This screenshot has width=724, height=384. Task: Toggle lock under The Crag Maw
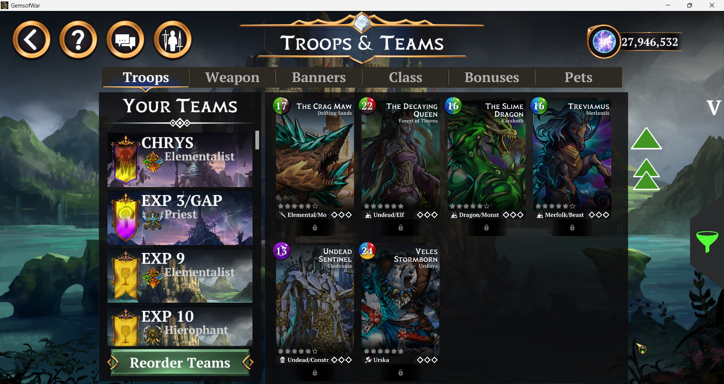(315, 227)
